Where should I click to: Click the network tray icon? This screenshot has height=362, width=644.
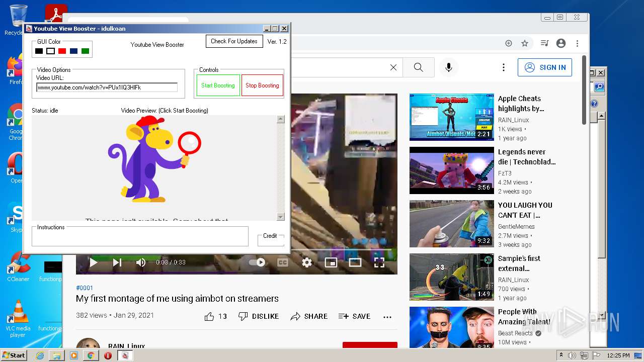tap(584, 355)
